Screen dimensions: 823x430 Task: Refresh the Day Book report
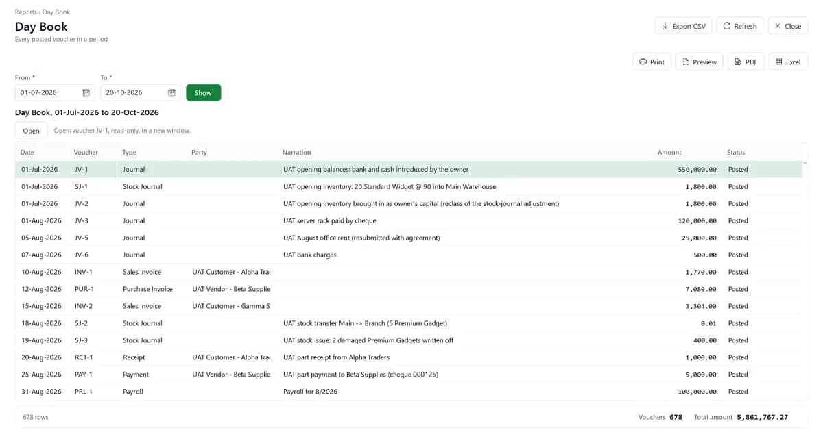click(x=740, y=26)
